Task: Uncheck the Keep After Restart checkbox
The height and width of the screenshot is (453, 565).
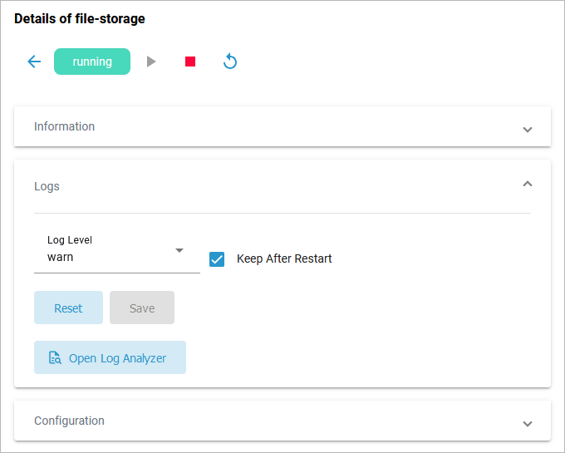Action: coord(217,259)
